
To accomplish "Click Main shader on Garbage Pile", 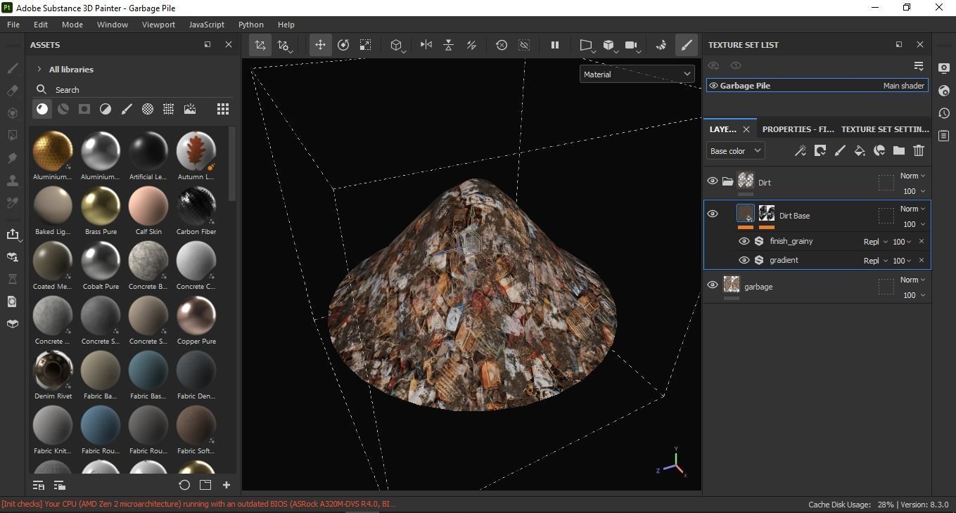I will (904, 86).
